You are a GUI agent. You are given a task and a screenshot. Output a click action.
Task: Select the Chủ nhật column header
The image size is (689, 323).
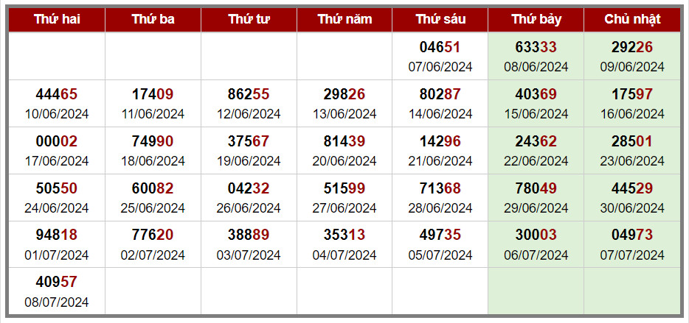pyautogui.click(x=632, y=19)
